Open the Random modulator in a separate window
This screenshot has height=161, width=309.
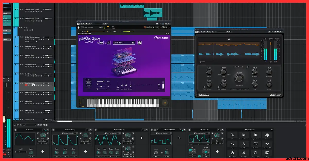[48, 130]
